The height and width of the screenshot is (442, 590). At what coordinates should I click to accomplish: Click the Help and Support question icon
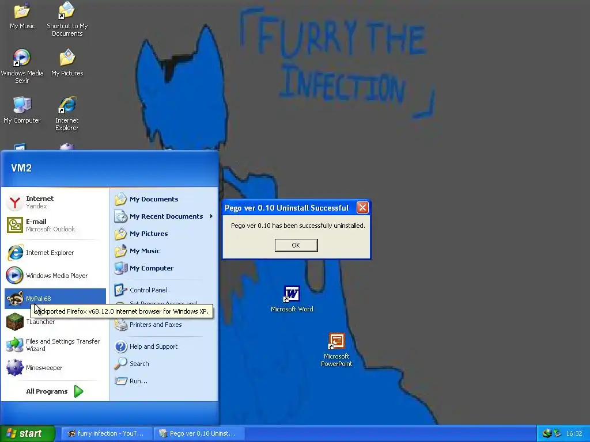(120, 346)
